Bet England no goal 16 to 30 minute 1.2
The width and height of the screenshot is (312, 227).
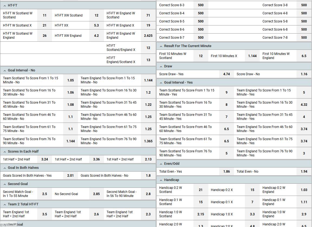point(148,93)
